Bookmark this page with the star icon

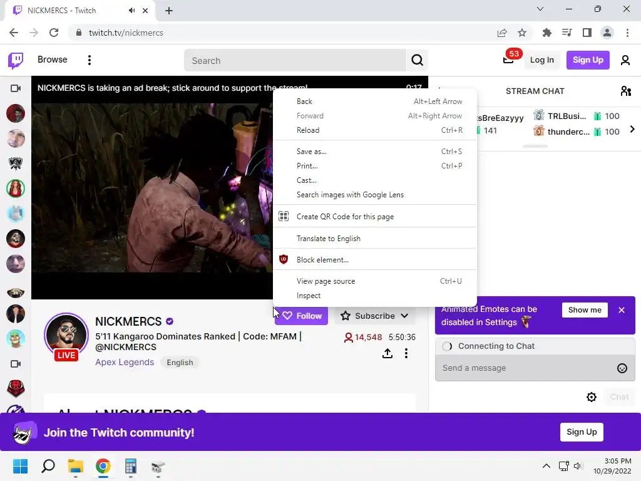[x=522, y=33]
